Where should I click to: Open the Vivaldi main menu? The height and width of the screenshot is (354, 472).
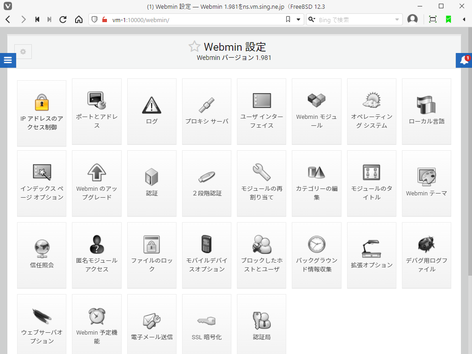pyautogui.click(x=8, y=6)
